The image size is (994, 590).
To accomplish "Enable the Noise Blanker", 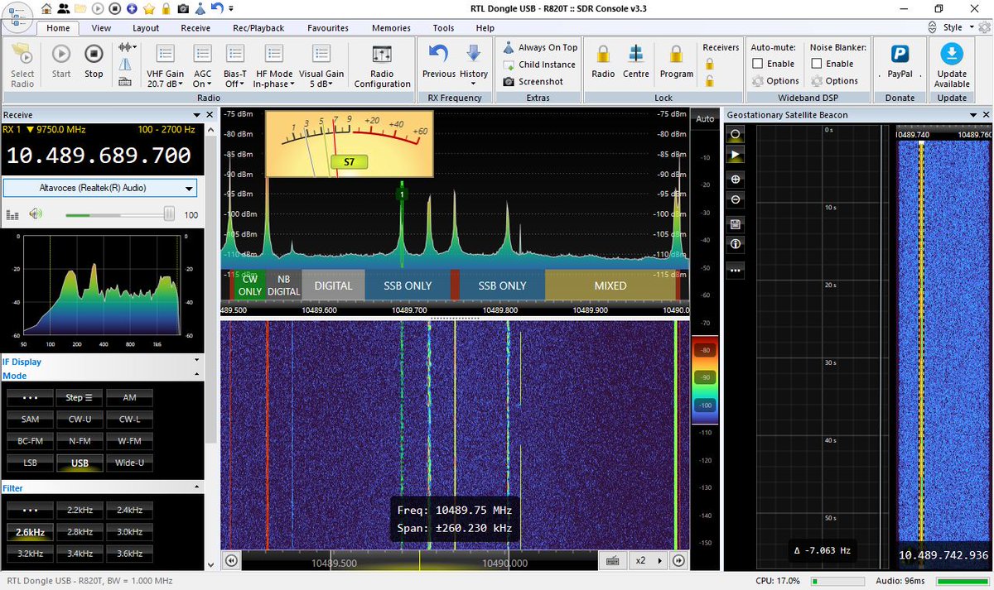I will click(818, 64).
